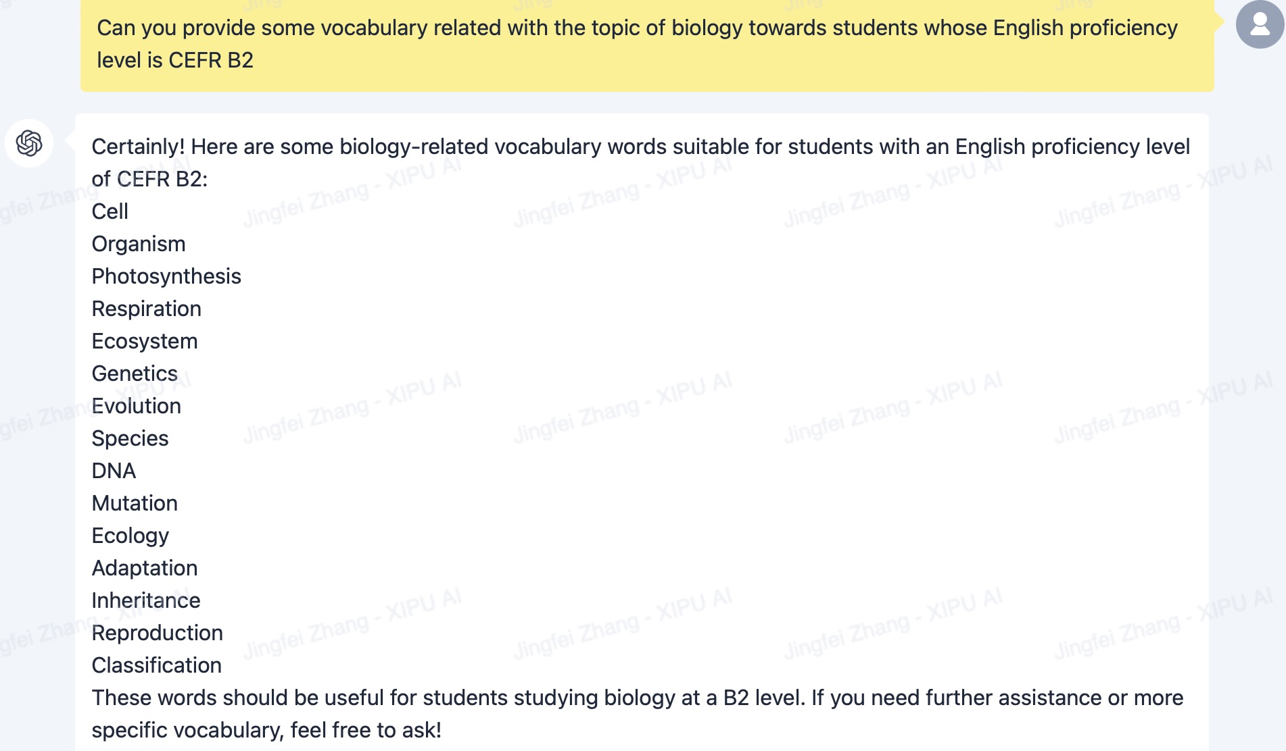Click the word Genetics in the list
This screenshot has width=1286, height=751.
point(135,373)
